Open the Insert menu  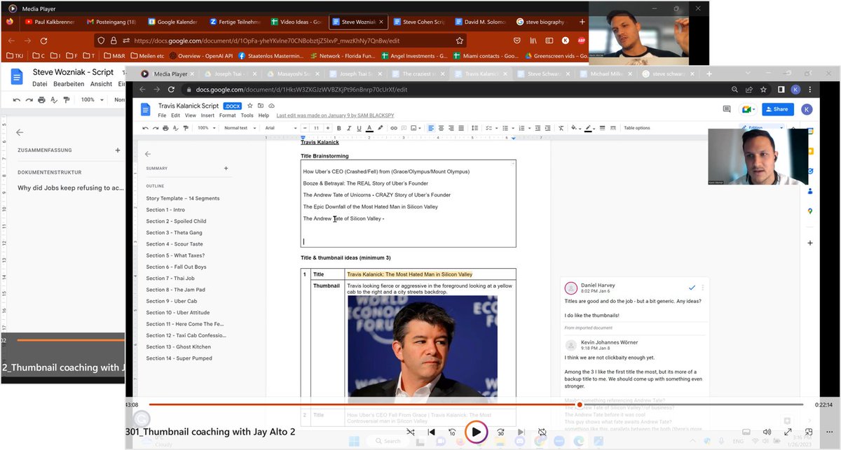click(207, 115)
